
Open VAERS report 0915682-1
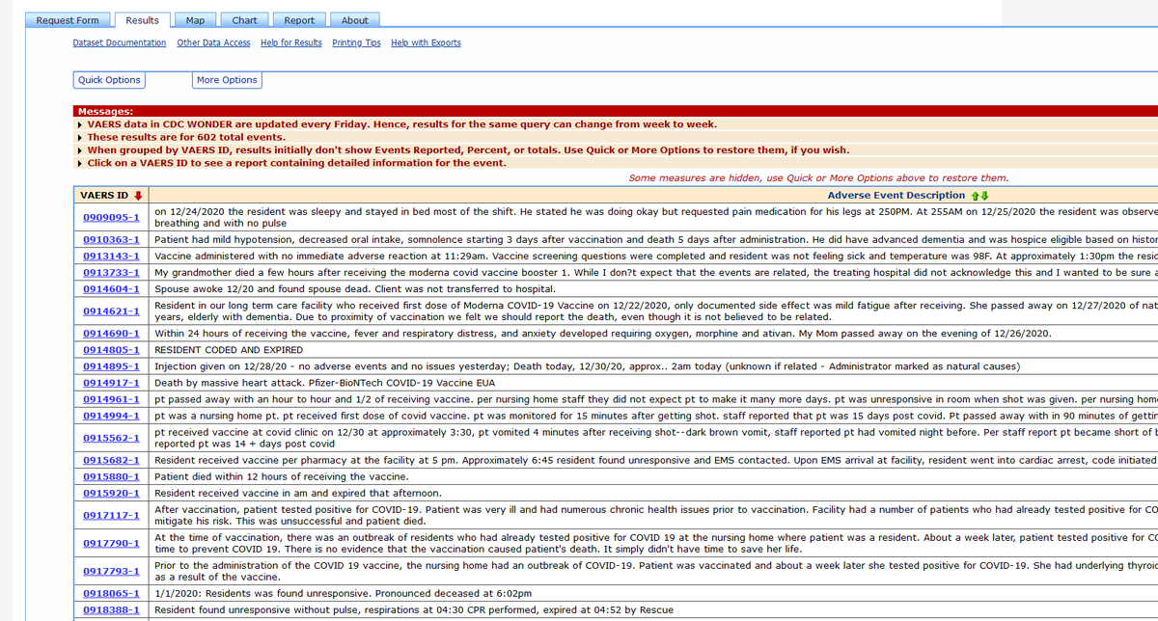click(111, 460)
